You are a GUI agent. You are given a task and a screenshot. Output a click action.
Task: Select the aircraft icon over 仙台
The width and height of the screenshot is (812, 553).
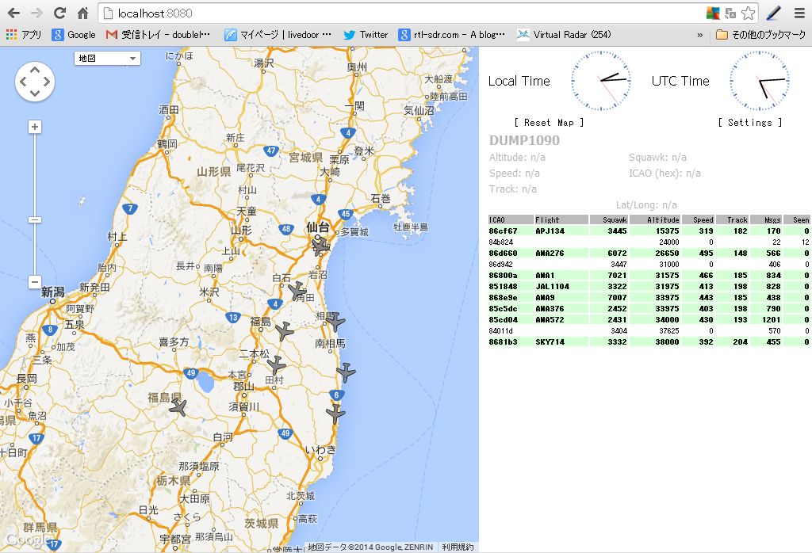coord(320,246)
